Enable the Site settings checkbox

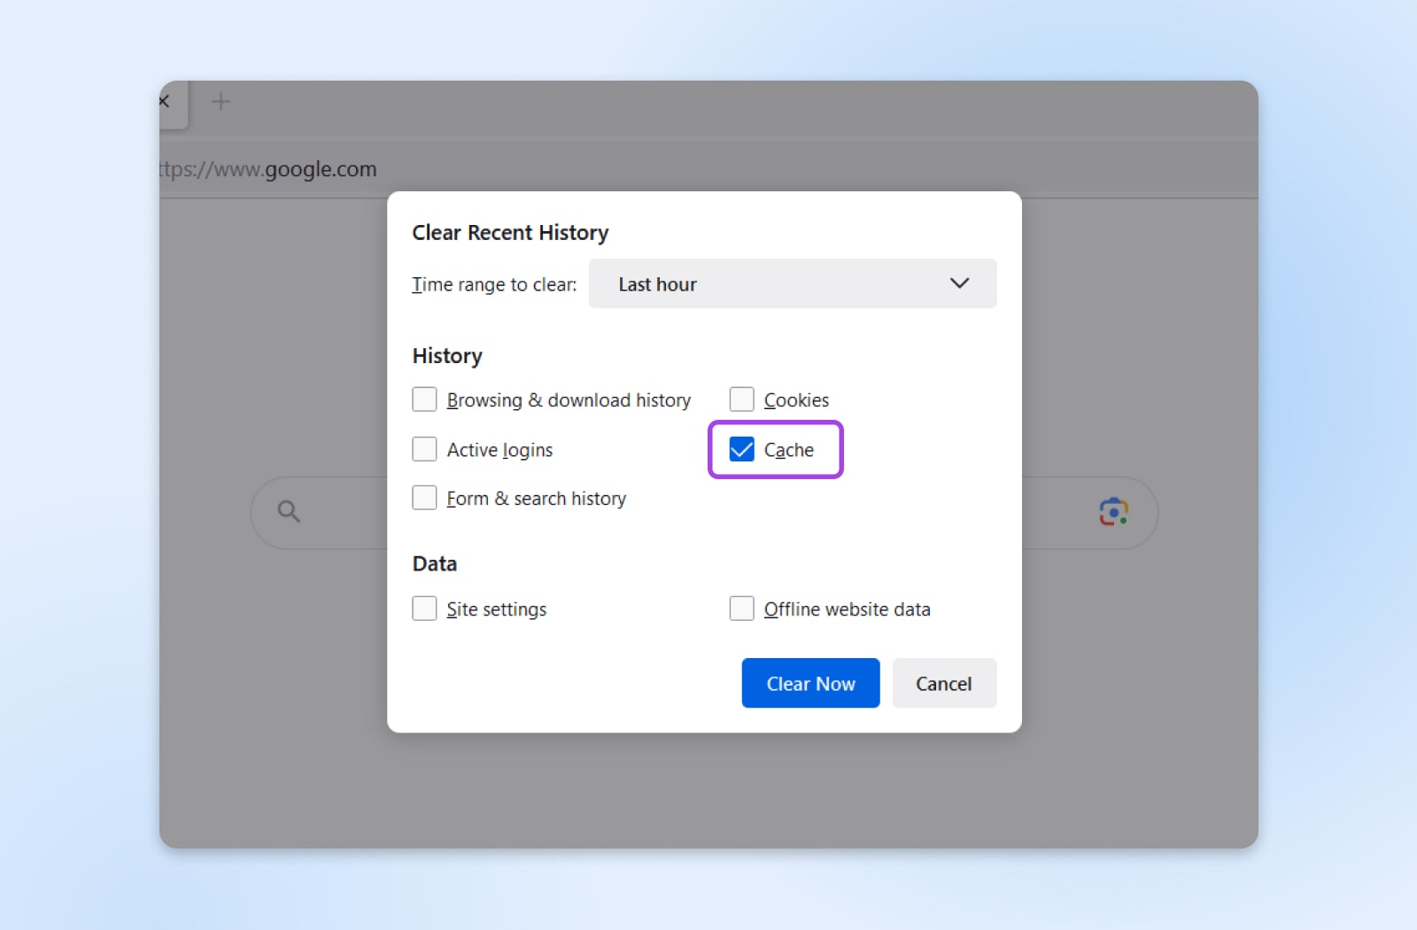pos(424,608)
